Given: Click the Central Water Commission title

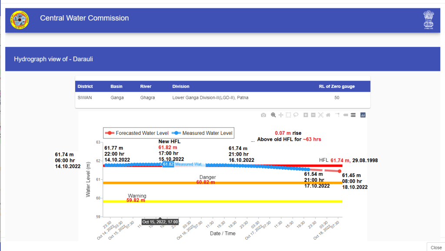Looking at the screenshot, I should tap(84, 18).
